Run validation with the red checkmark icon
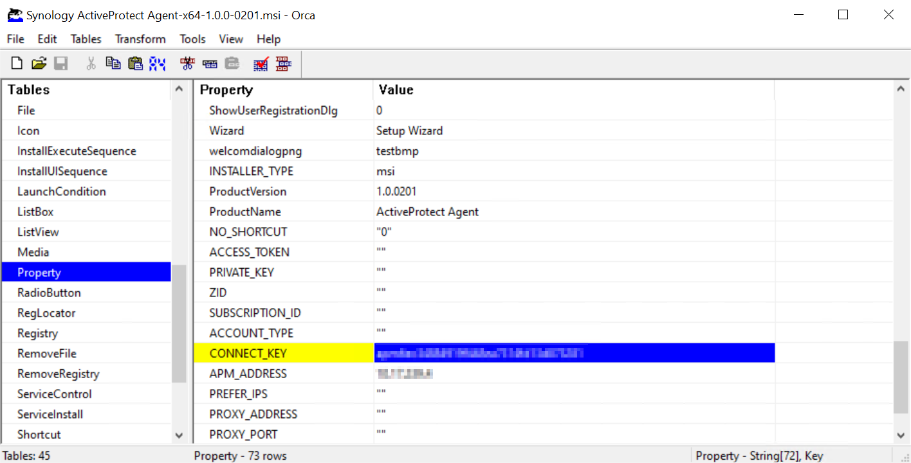 pos(261,63)
